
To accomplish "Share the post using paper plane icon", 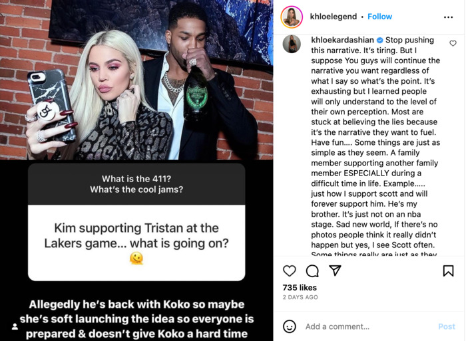I will coord(335,271).
